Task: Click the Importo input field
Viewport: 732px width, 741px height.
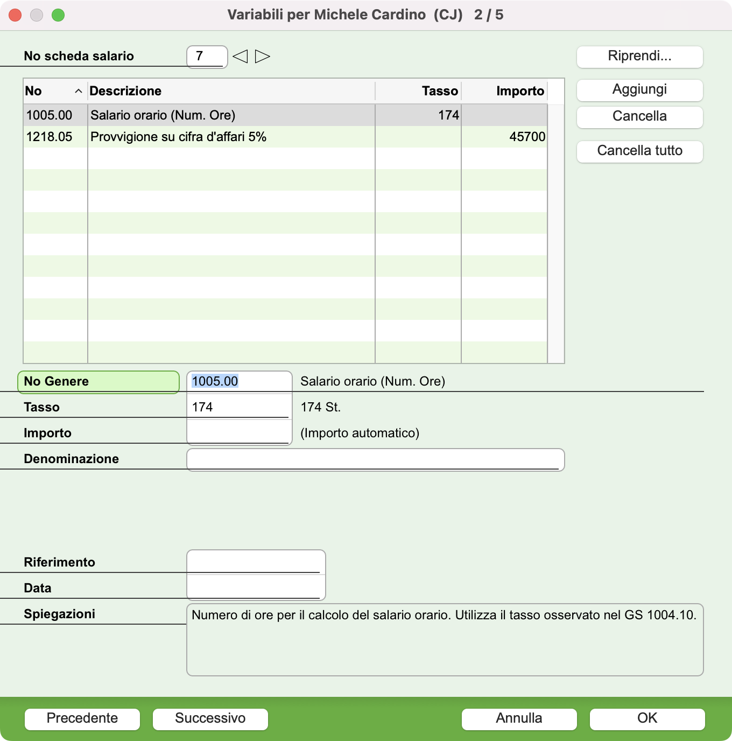Action: point(239,433)
